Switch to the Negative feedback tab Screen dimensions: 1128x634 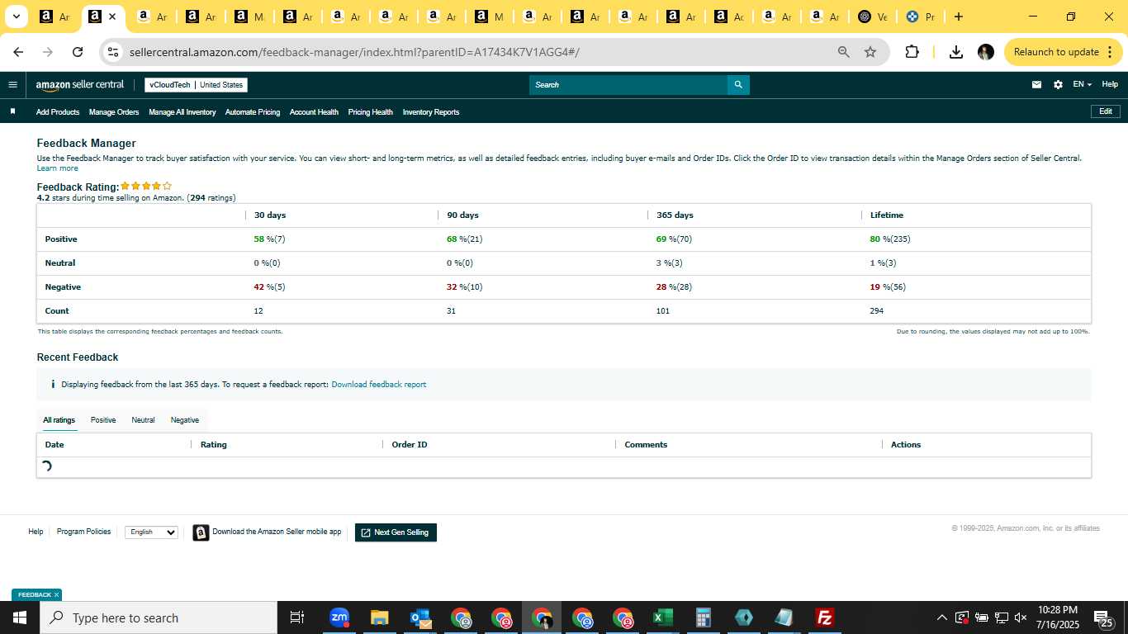click(185, 420)
